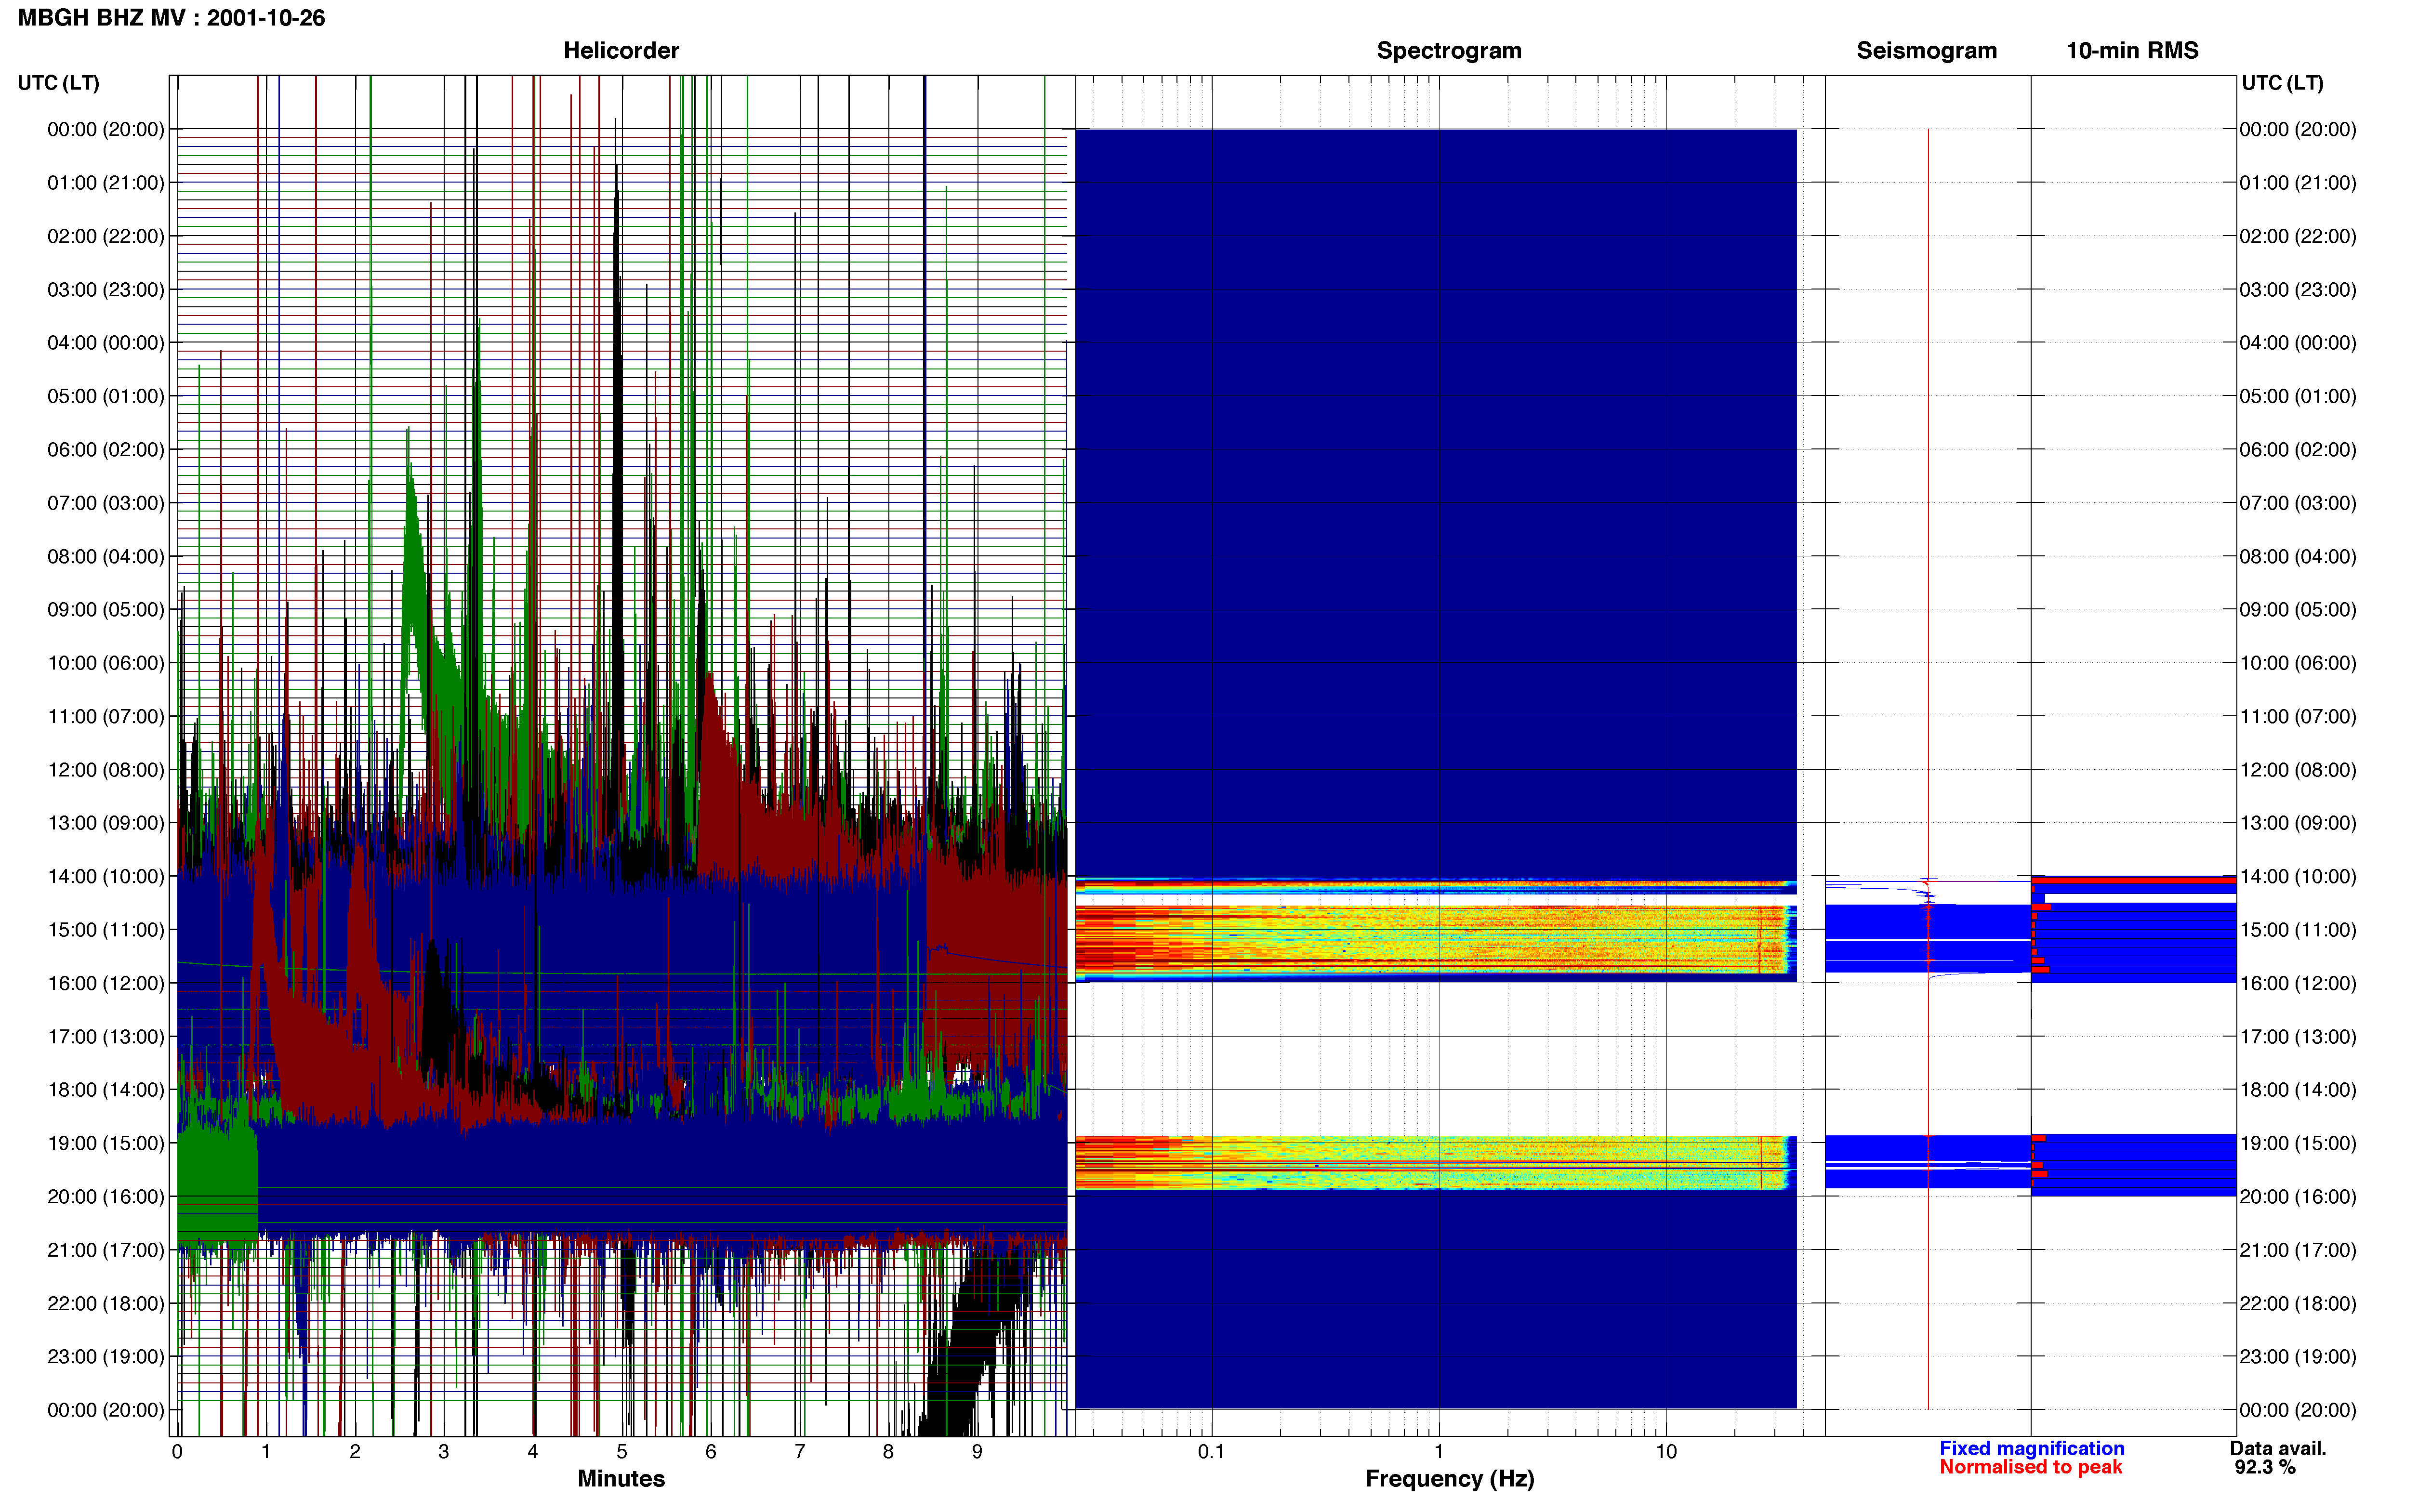
Task: Click helicorder minute tick '9'
Action: pos(977,1452)
